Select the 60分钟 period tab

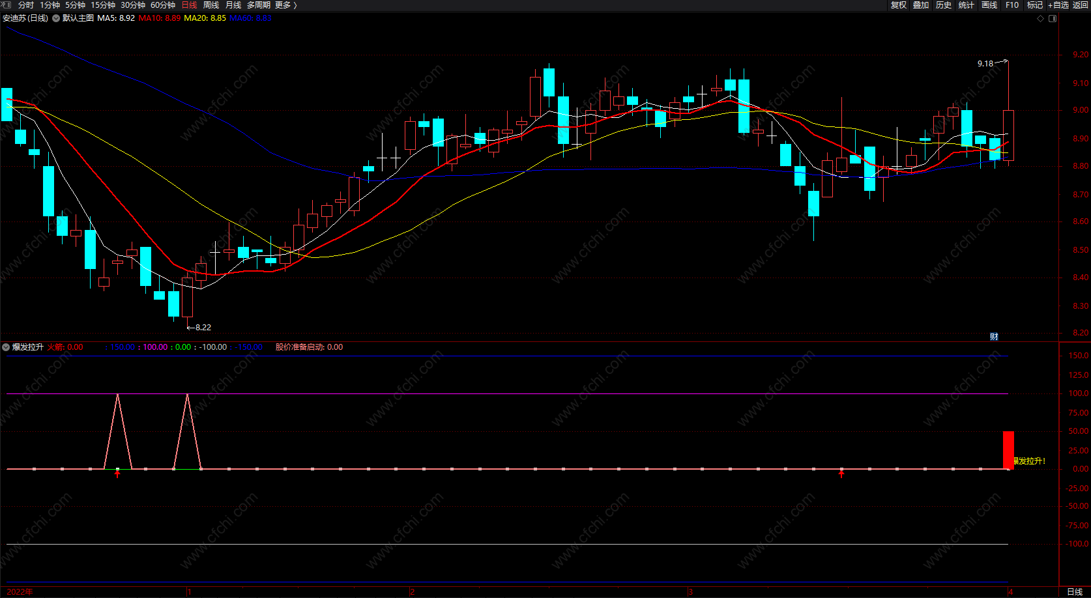click(x=163, y=5)
